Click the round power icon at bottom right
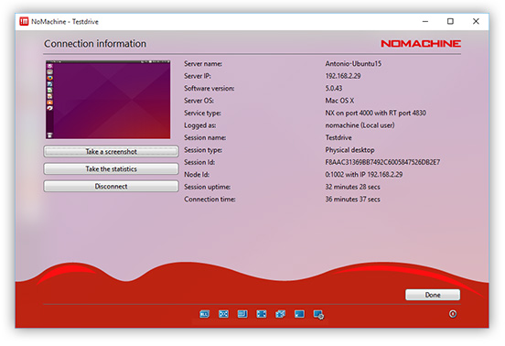Screen dimensions: 505x346 coord(453,314)
